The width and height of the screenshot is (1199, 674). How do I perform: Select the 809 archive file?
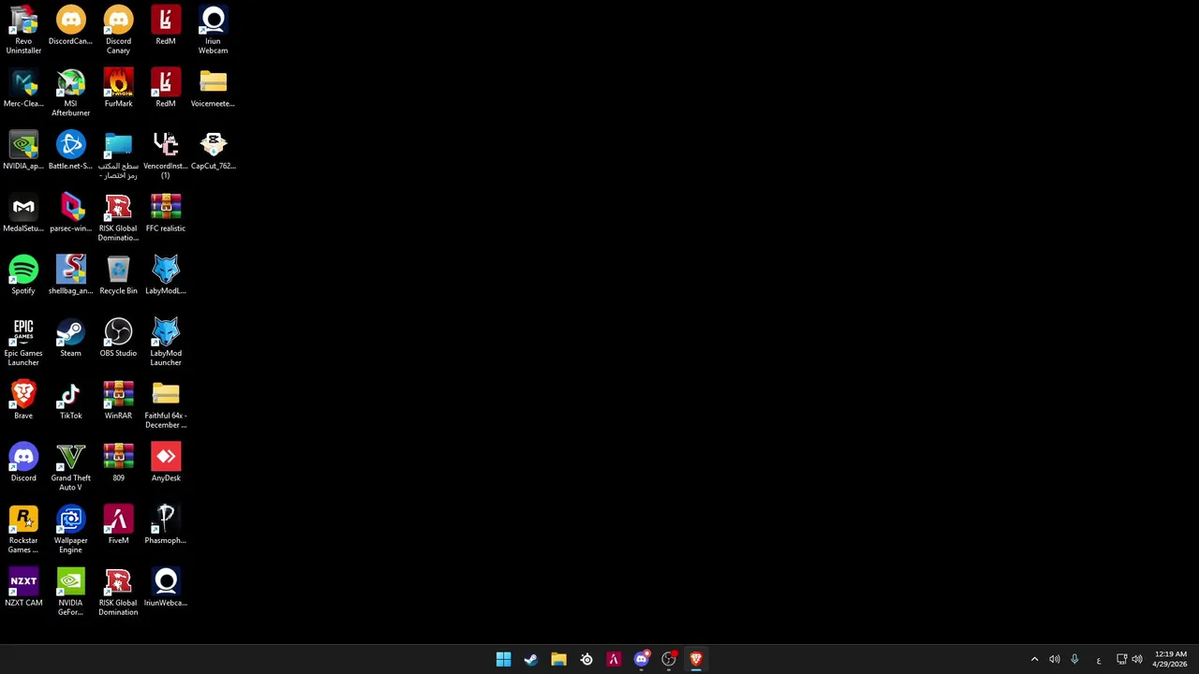point(118,462)
